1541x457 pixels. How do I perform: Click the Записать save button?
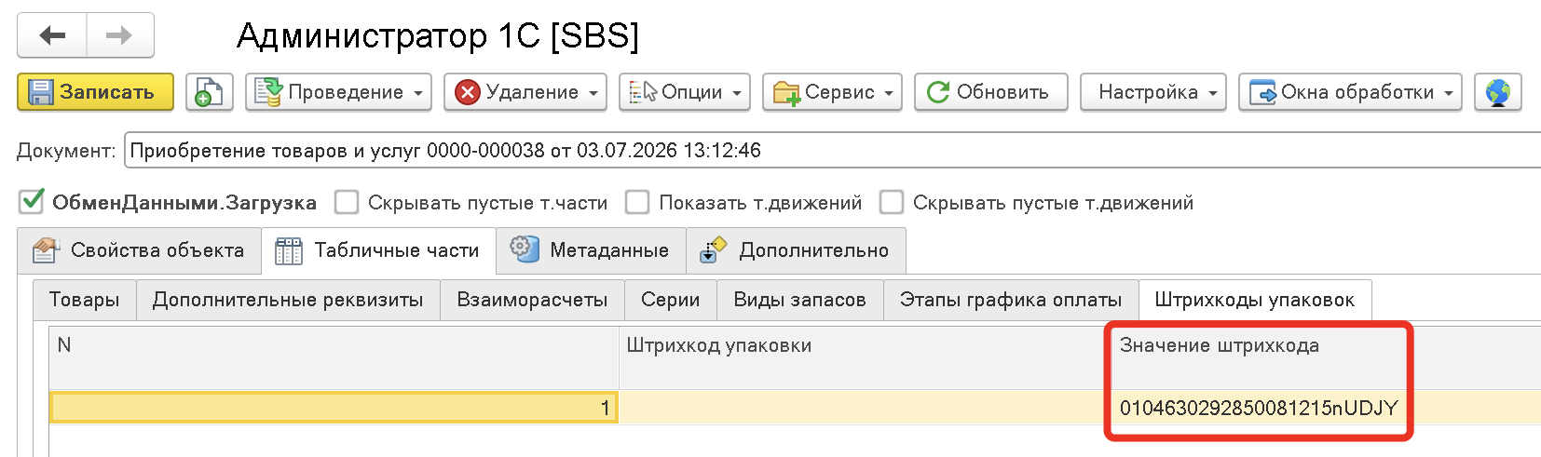(x=95, y=92)
